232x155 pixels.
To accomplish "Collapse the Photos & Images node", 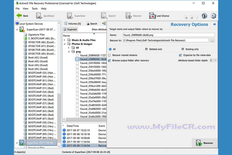I will (64, 44).
